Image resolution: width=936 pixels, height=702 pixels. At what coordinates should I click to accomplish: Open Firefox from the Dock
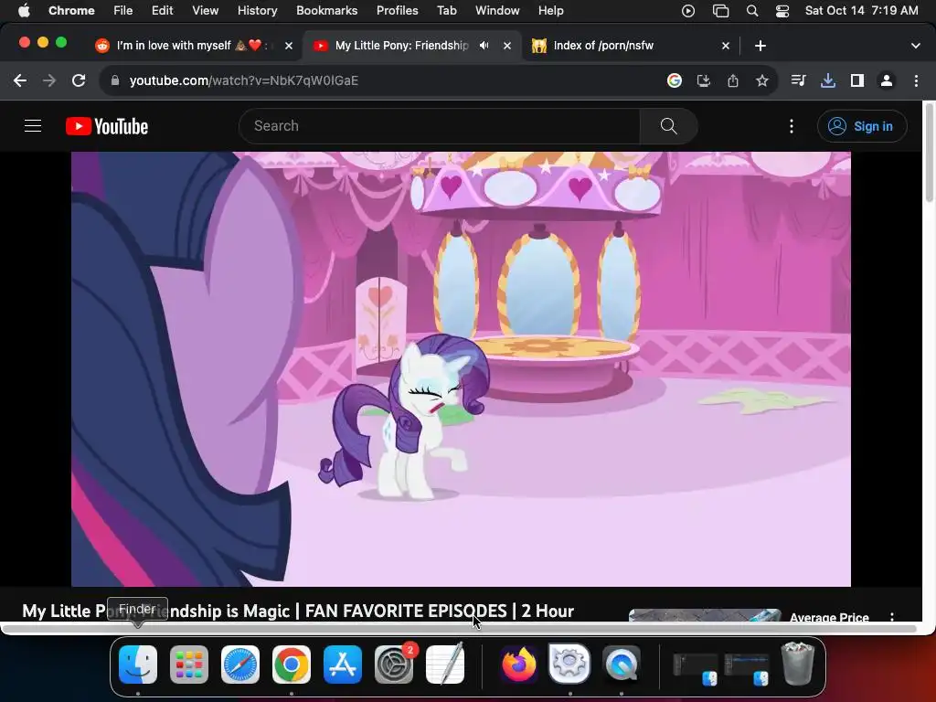pyautogui.click(x=519, y=665)
